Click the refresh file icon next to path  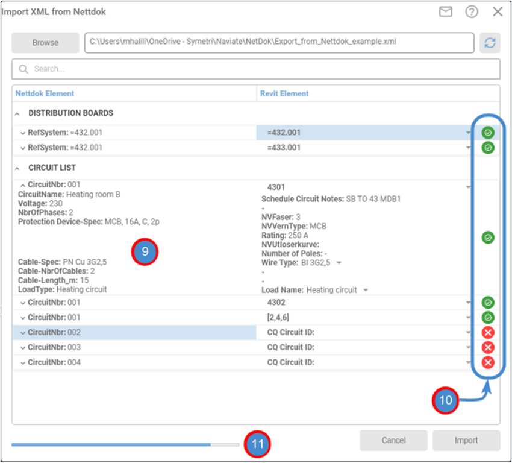click(490, 43)
